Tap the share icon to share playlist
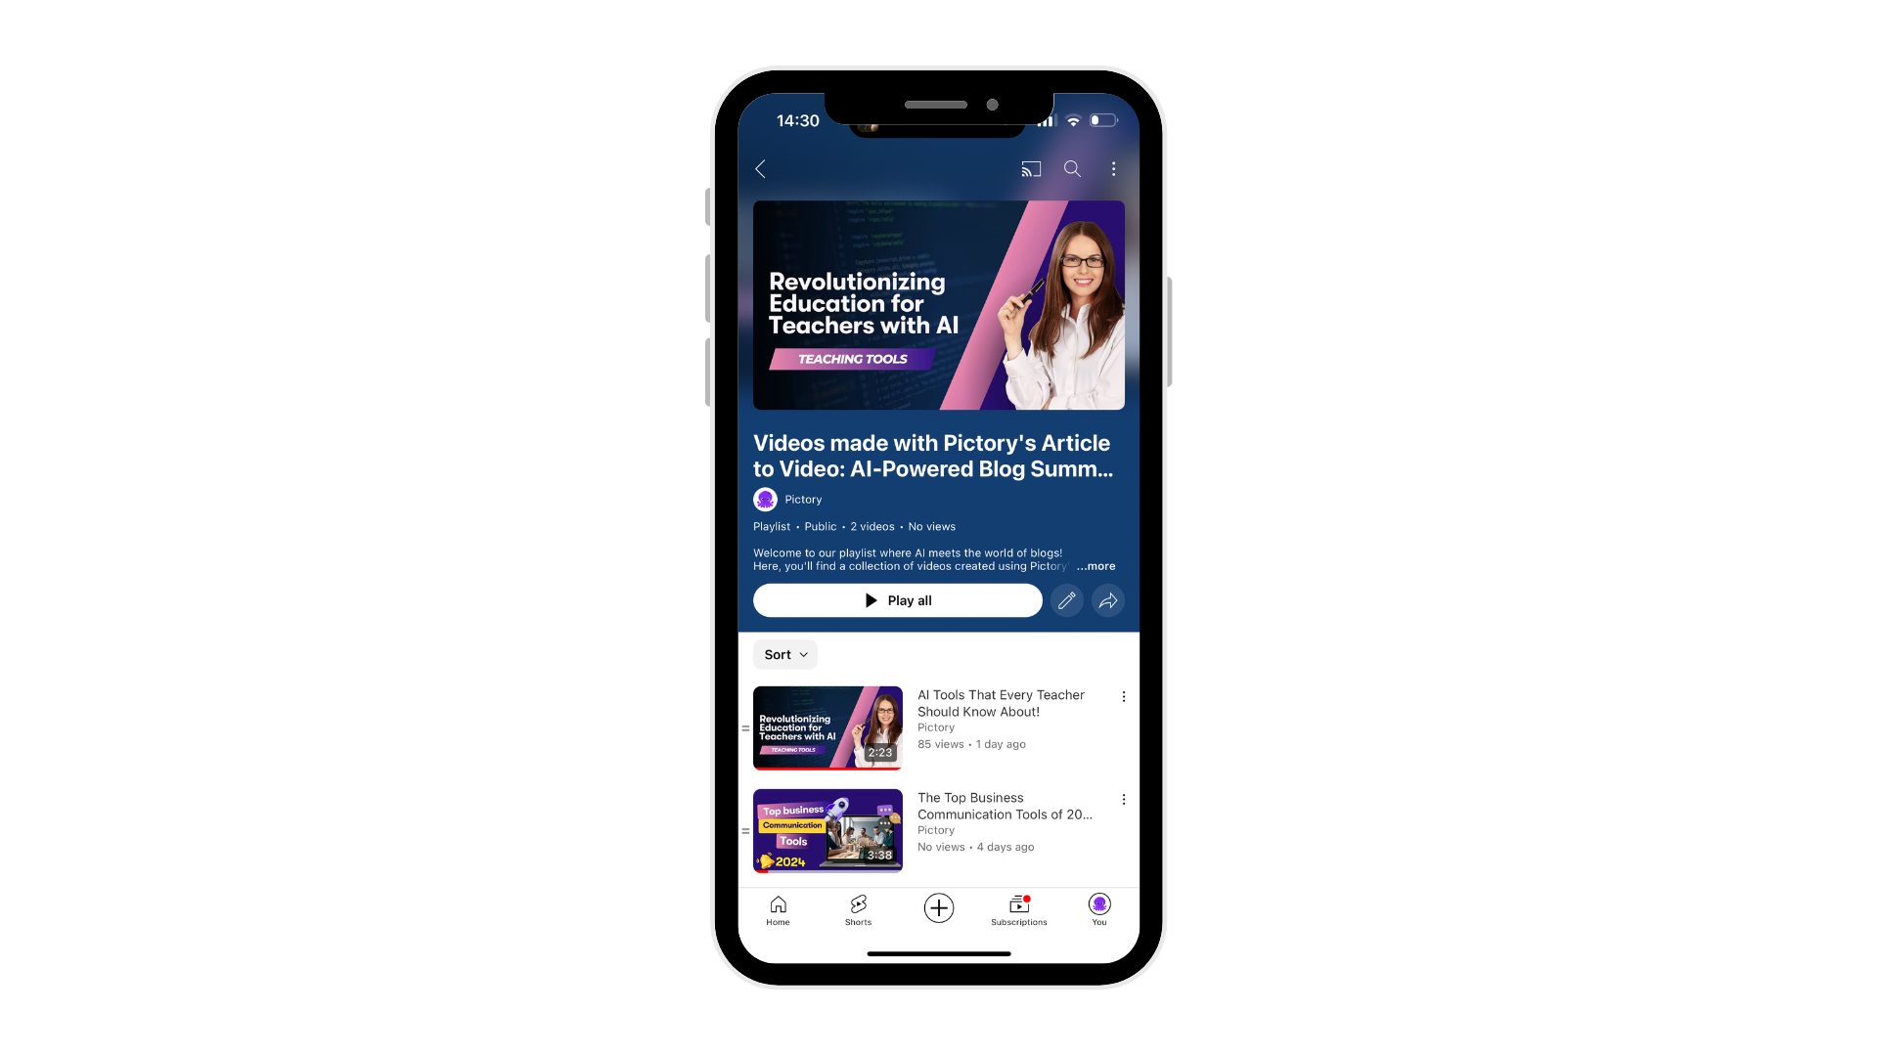 pos(1106,599)
